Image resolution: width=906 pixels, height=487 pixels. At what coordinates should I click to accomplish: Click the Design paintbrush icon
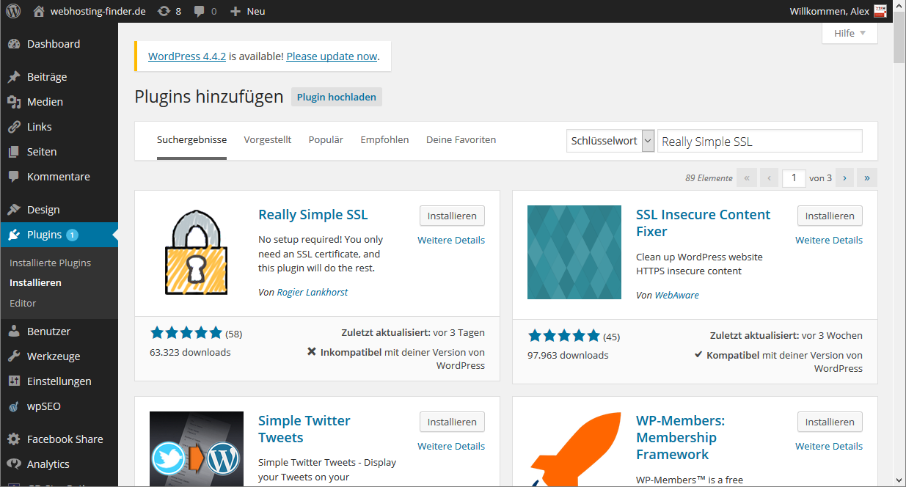(14, 210)
